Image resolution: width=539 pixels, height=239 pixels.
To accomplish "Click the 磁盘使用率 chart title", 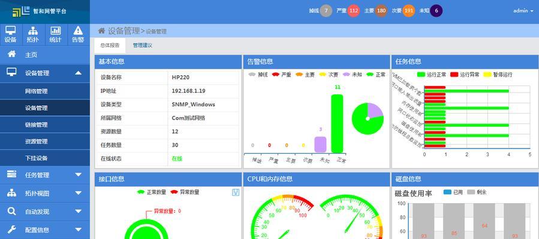I will [x=413, y=194].
